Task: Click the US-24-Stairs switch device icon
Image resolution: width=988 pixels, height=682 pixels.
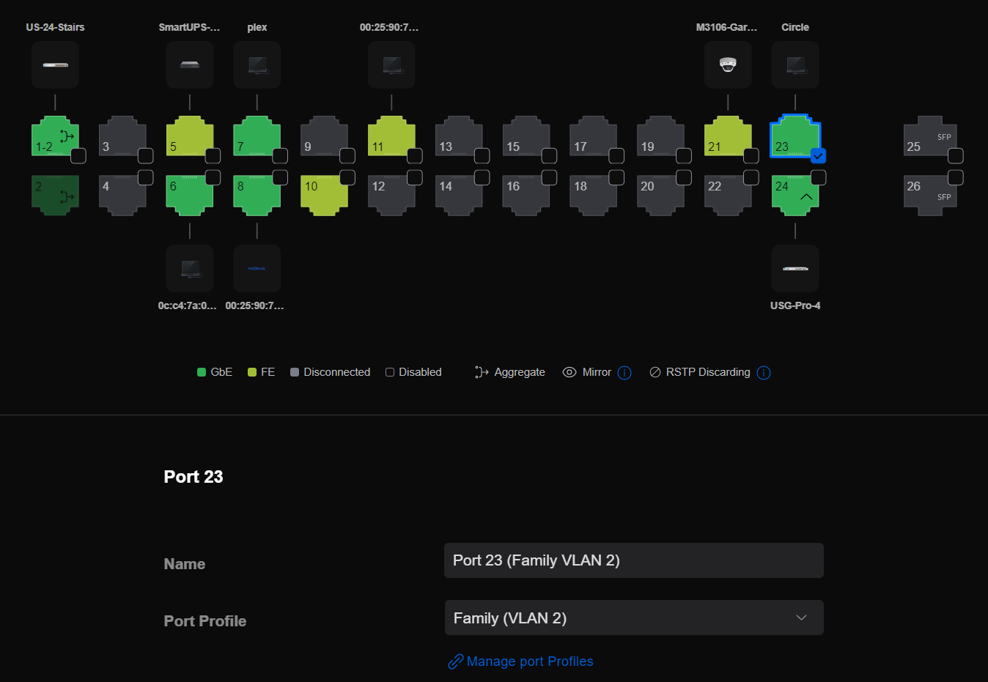Action: 55,65
